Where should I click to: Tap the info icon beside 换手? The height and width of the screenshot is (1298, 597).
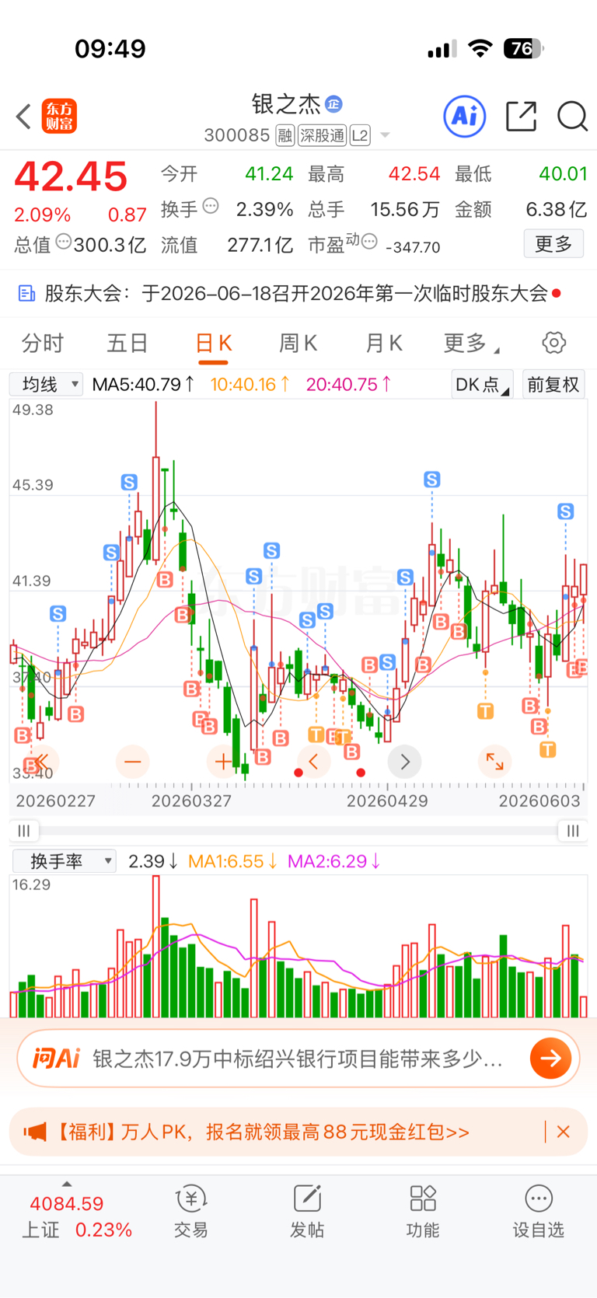coord(211,206)
